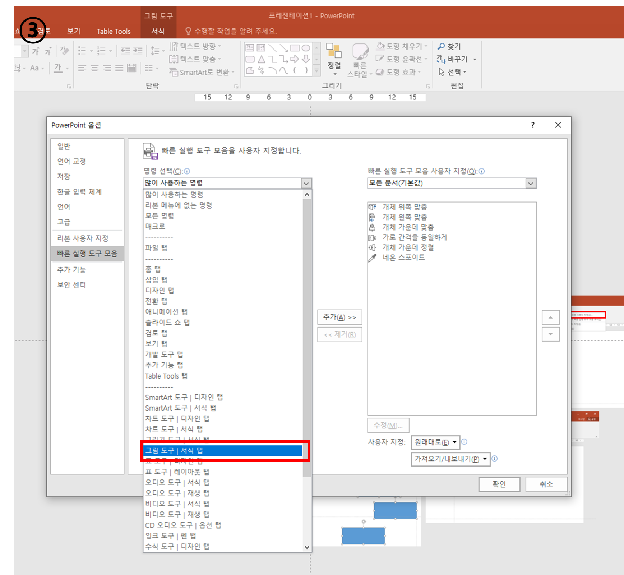The width and height of the screenshot is (624, 575).
Task: Select 빠른 실행 도구 모음 category
Action: 87,254
